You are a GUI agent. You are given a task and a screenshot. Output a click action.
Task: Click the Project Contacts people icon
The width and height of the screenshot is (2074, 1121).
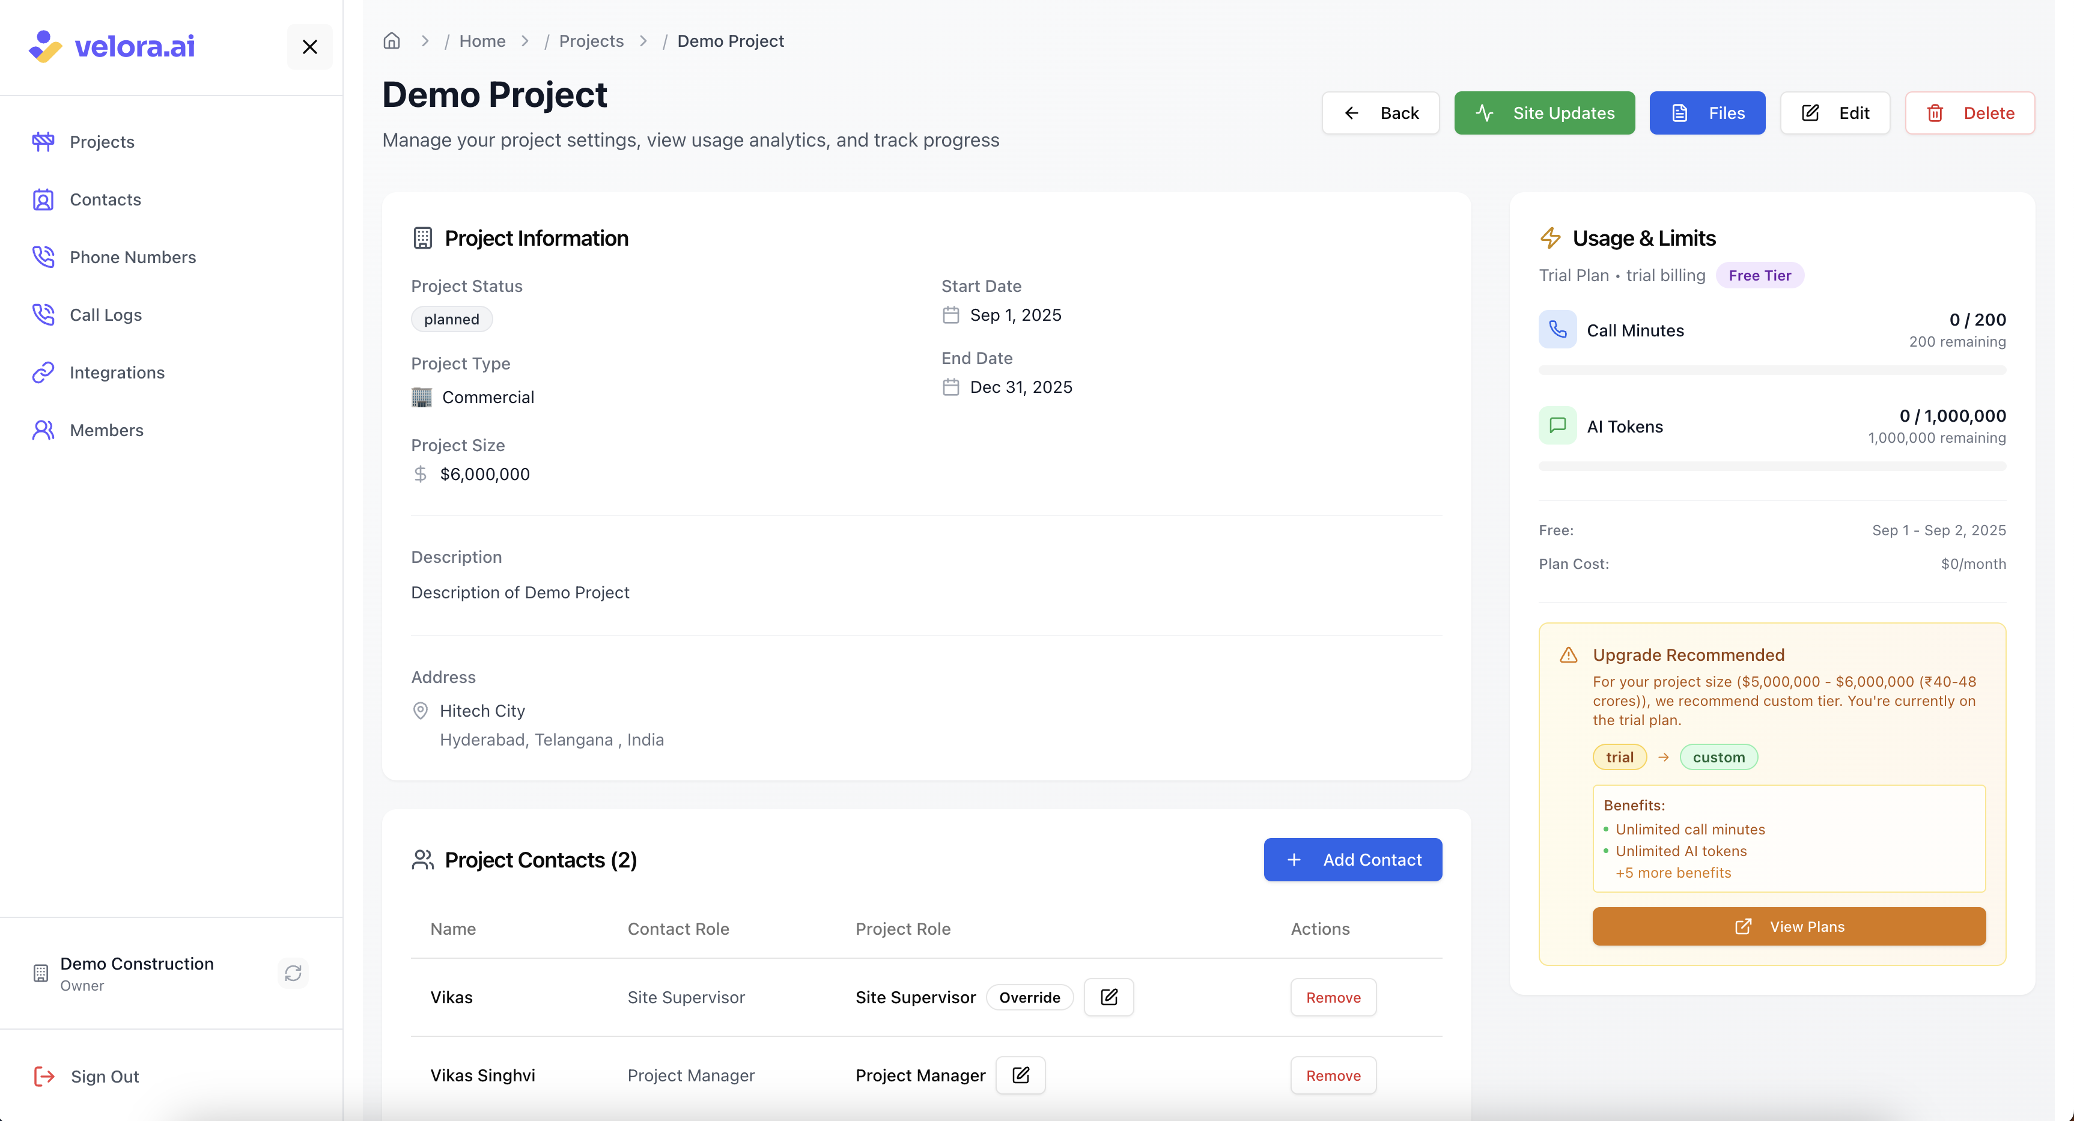click(423, 860)
